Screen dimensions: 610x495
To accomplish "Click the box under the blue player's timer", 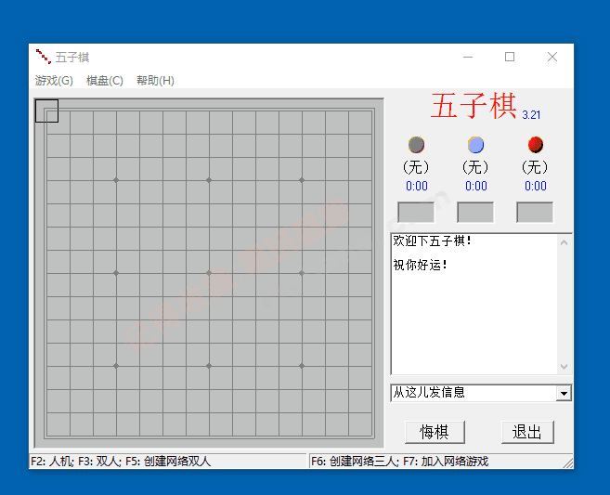I will (x=475, y=212).
